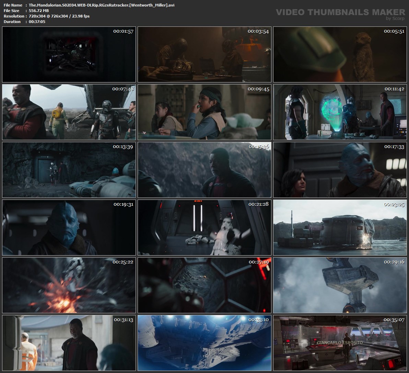Select the 00:33:10 blue starship thumbnail
The height and width of the screenshot is (373, 409).
(204, 343)
